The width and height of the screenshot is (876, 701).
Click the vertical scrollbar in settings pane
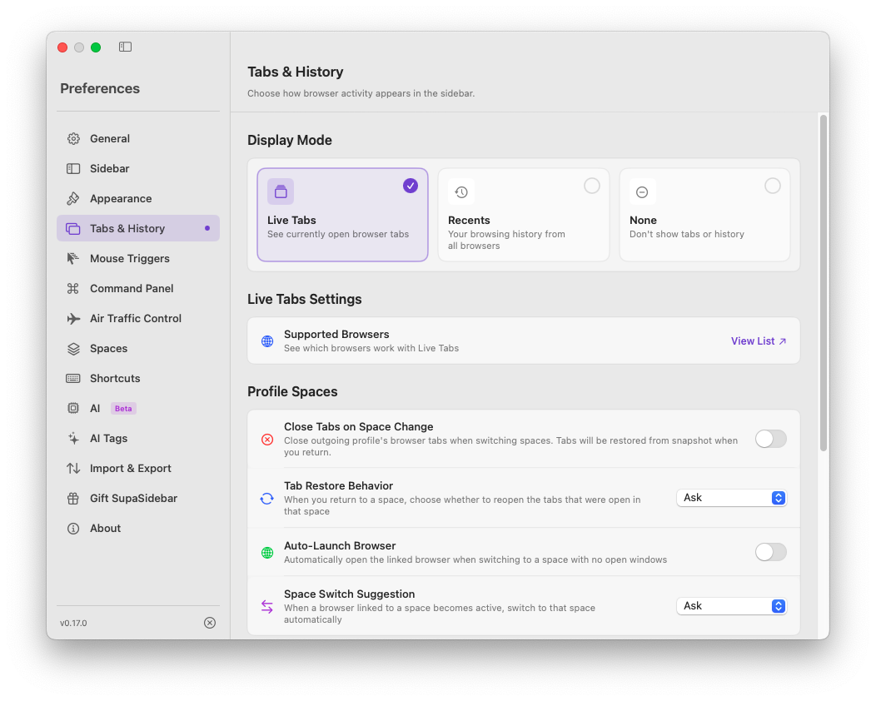pos(823,283)
